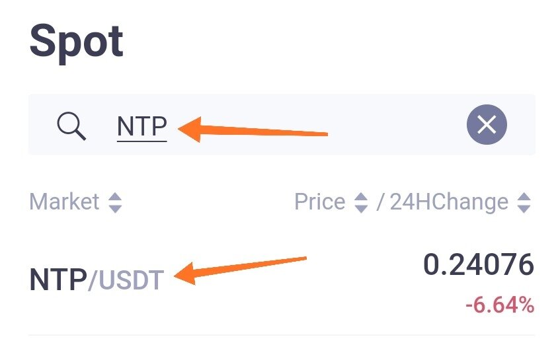Sort Price descending with down triangle
The image size is (558, 343).
pyautogui.click(x=361, y=208)
